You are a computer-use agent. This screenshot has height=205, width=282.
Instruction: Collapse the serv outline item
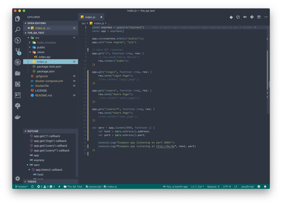(x=27, y=165)
